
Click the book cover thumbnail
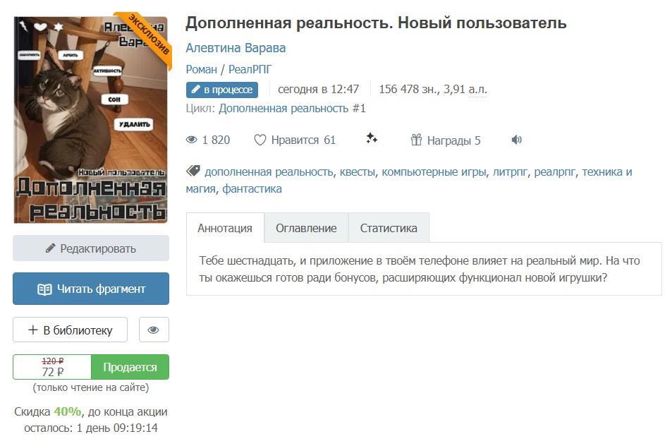(91, 120)
